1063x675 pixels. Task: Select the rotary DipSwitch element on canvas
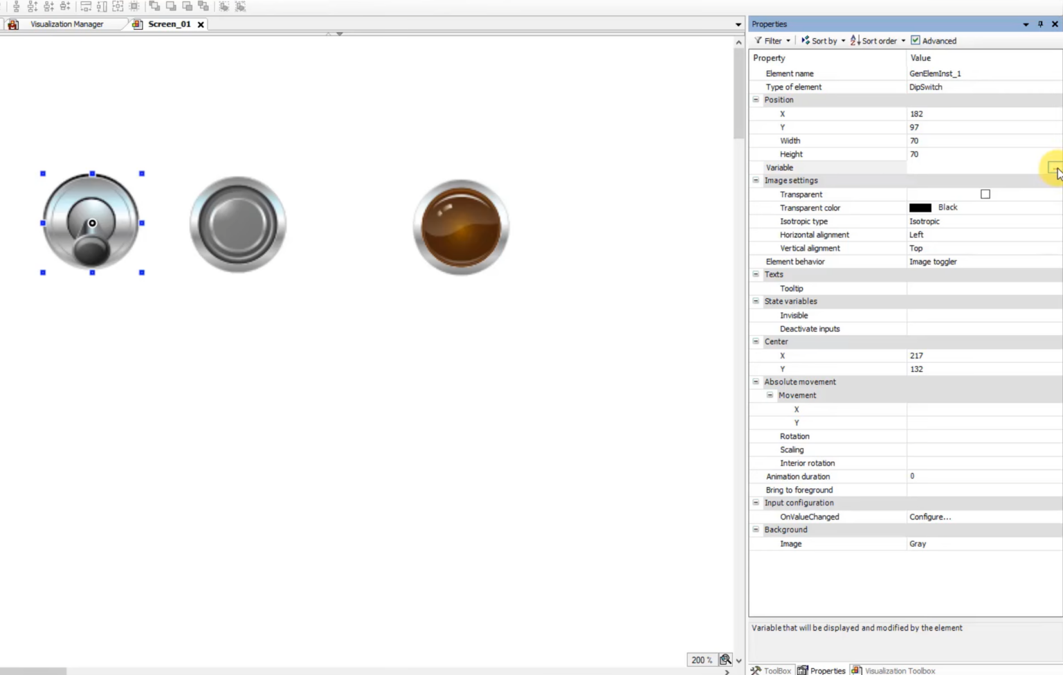point(91,222)
